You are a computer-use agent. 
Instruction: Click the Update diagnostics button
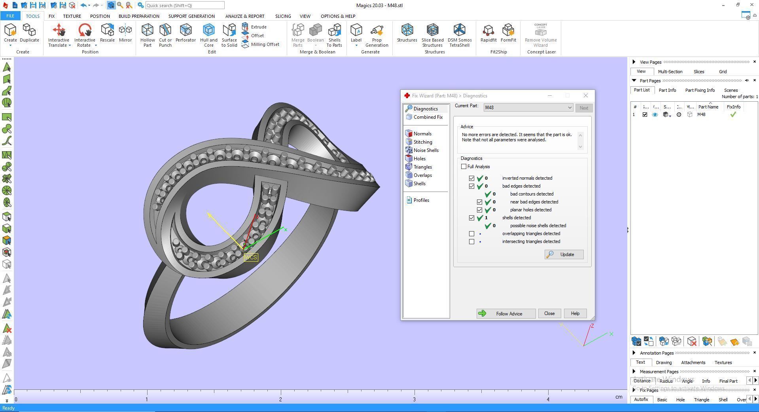tap(564, 254)
